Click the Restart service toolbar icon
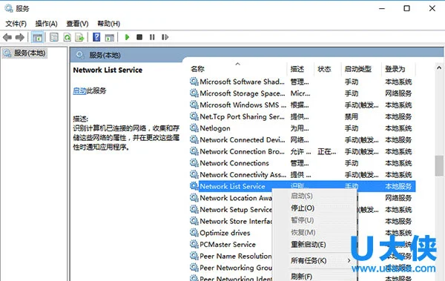Image resolution: width=445 pixels, height=281 pixels. [x=165, y=37]
